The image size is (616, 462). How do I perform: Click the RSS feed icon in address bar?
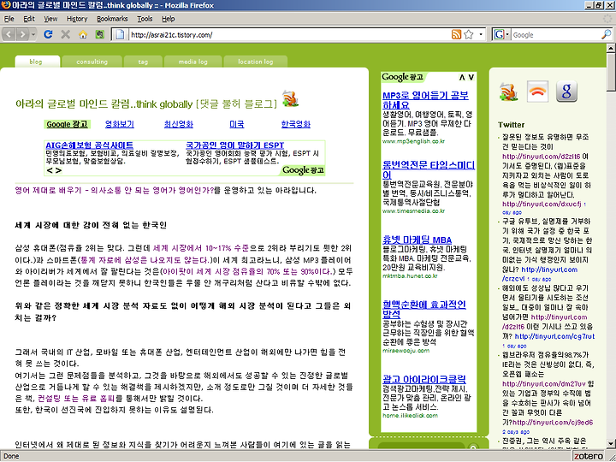coord(456,34)
